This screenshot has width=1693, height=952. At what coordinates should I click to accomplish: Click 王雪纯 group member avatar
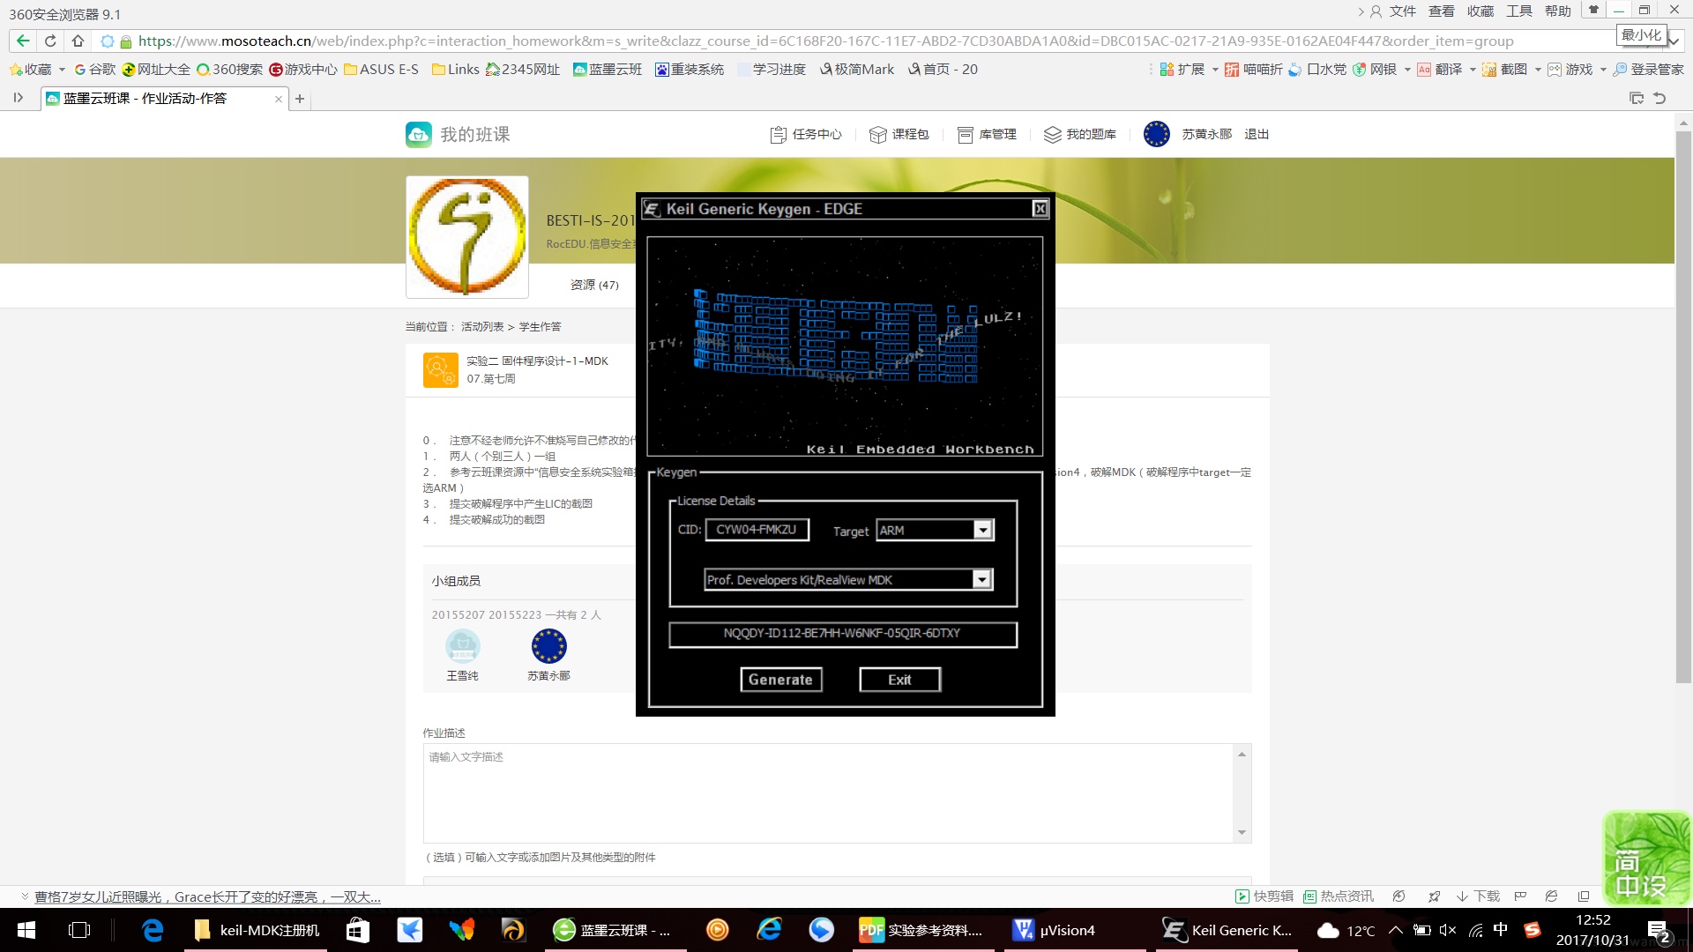click(462, 646)
